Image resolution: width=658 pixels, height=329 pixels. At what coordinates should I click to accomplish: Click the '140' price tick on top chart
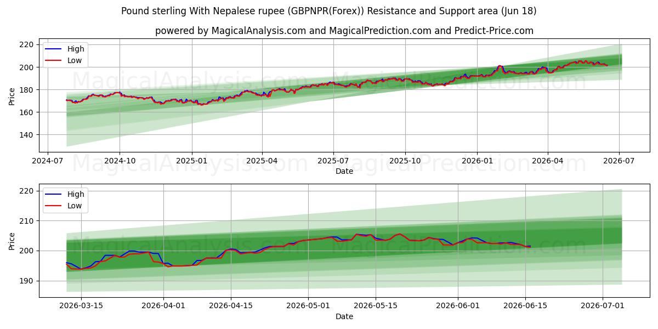click(27, 135)
